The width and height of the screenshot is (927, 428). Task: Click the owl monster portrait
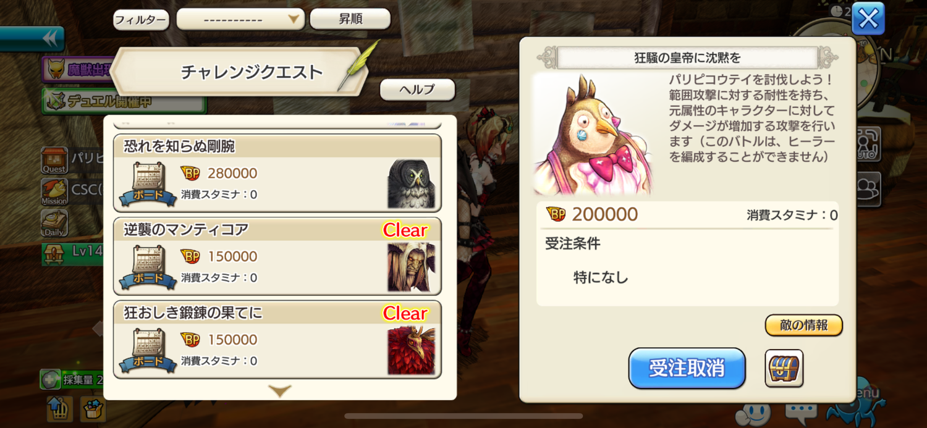(411, 184)
